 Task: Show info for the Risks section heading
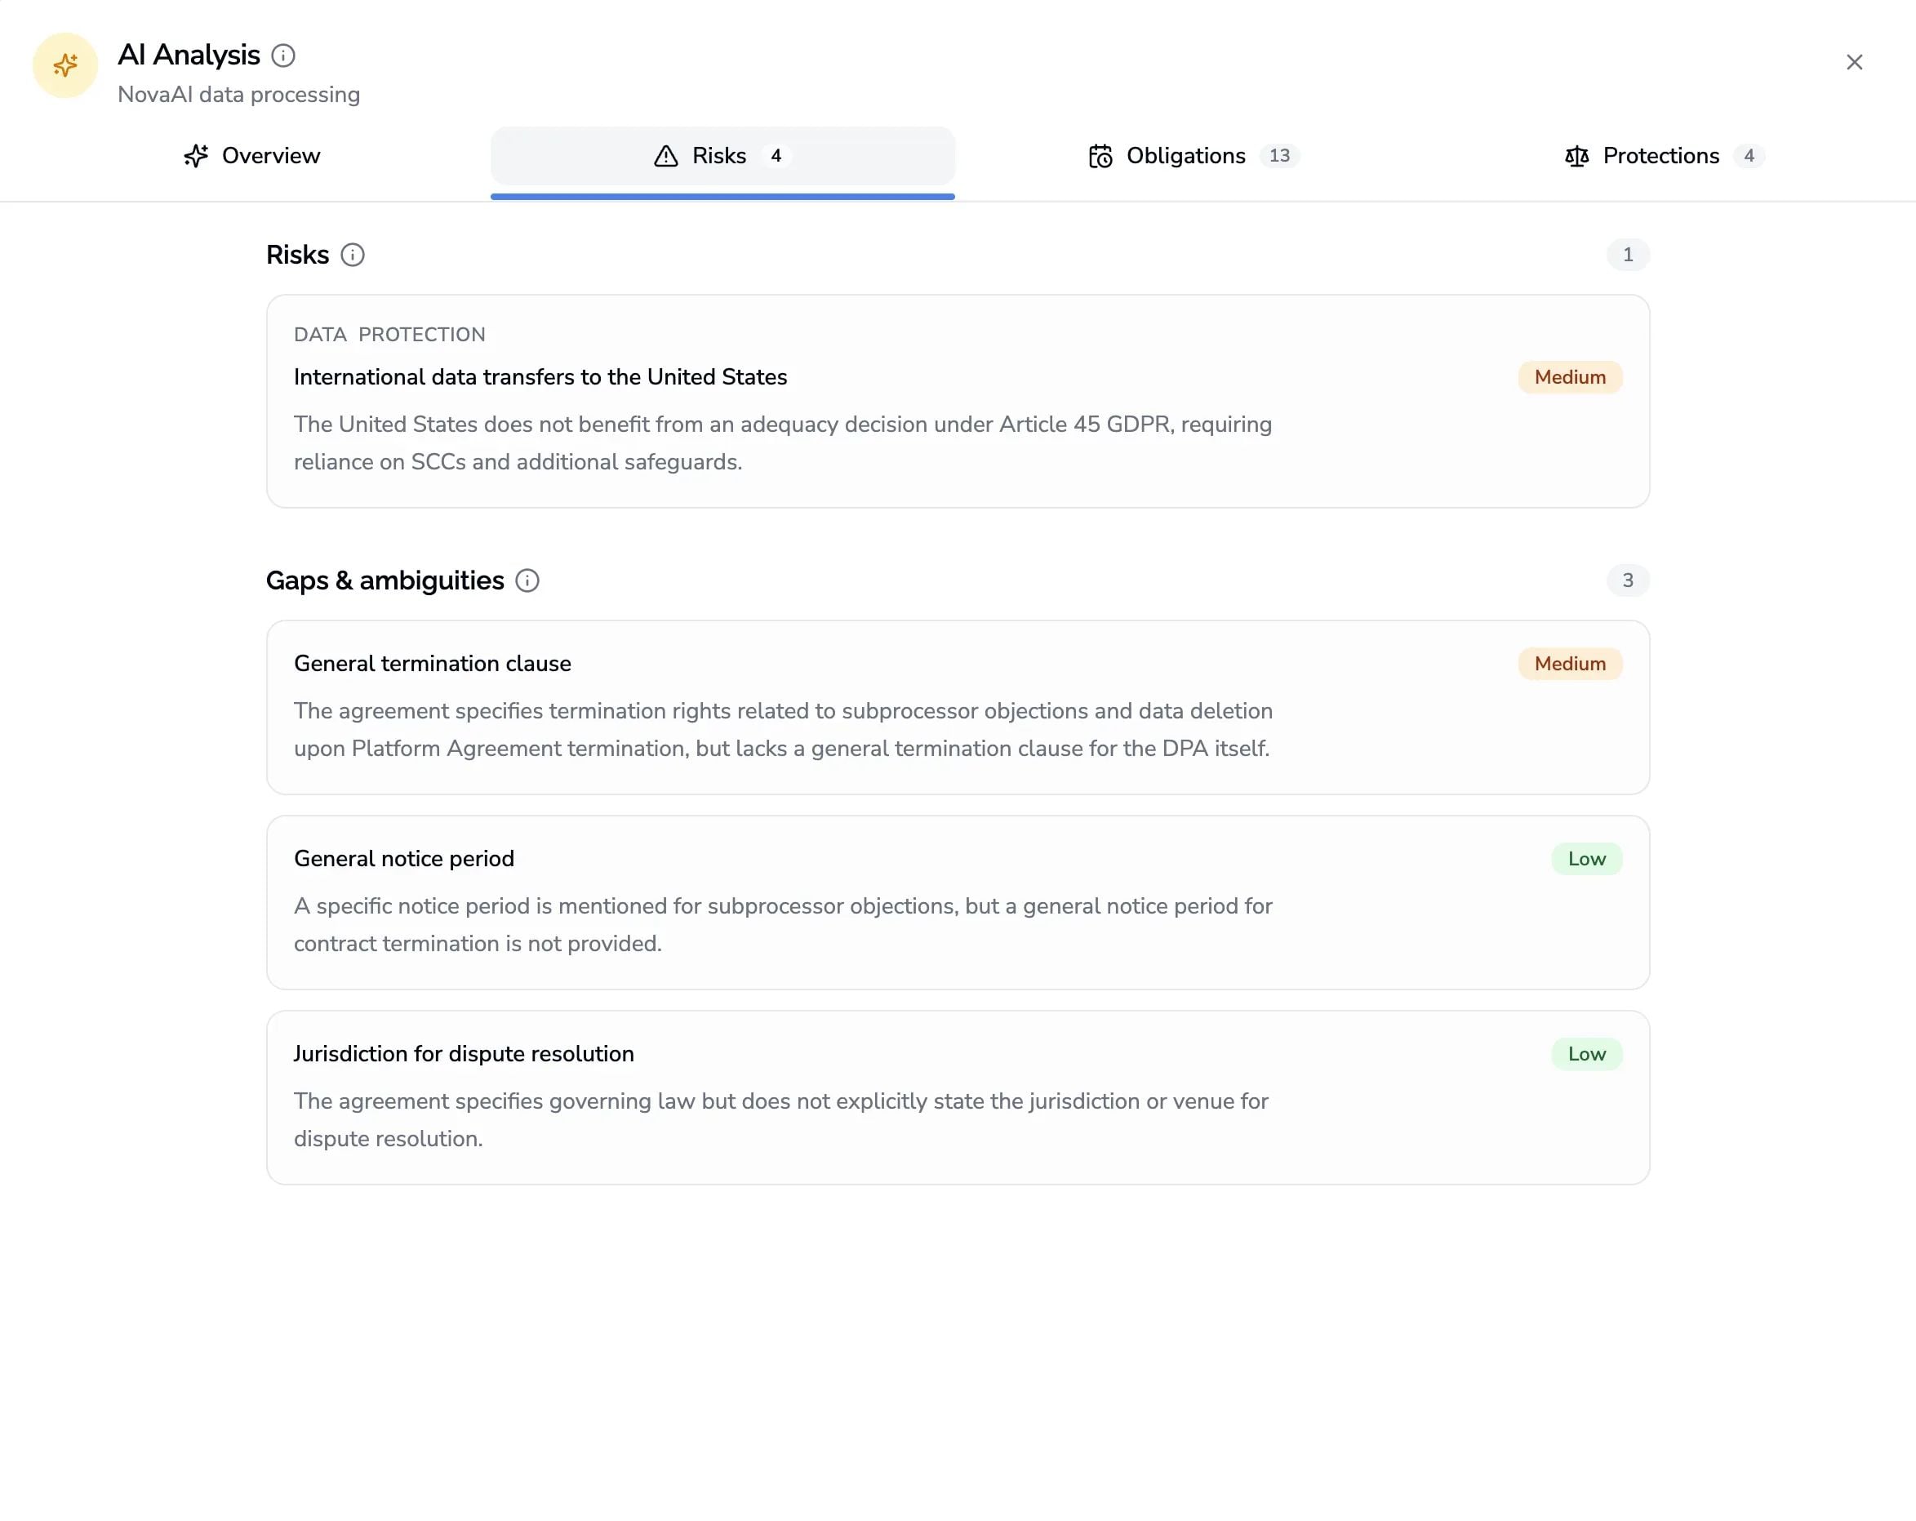353,255
